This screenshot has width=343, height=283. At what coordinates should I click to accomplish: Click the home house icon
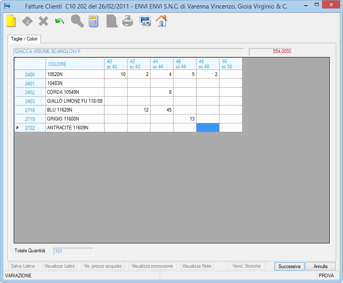click(x=161, y=21)
